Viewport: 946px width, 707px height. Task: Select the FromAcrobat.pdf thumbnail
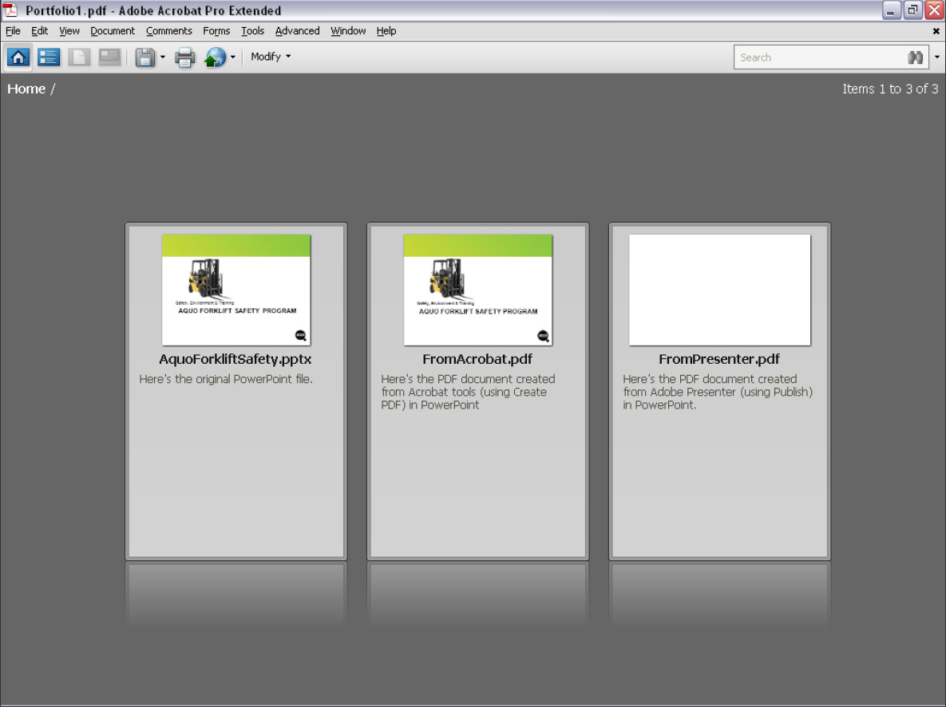(x=477, y=290)
